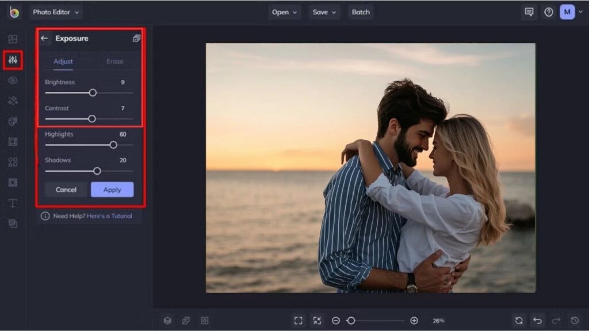Click the Brightness value 9
The height and width of the screenshot is (331, 589).
click(123, 82)
